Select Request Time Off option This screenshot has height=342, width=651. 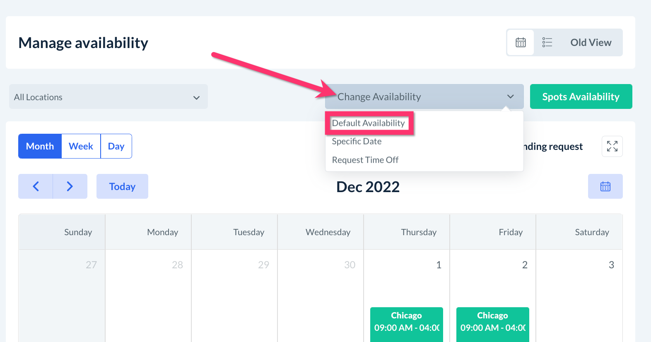[x=365, y=160]
